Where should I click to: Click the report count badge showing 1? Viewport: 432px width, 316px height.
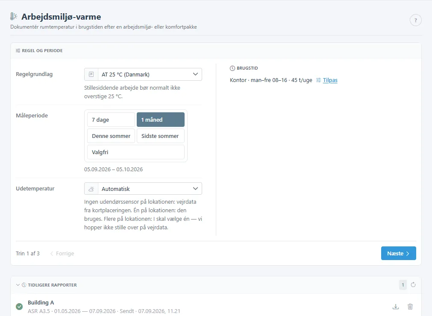(403, 285)
